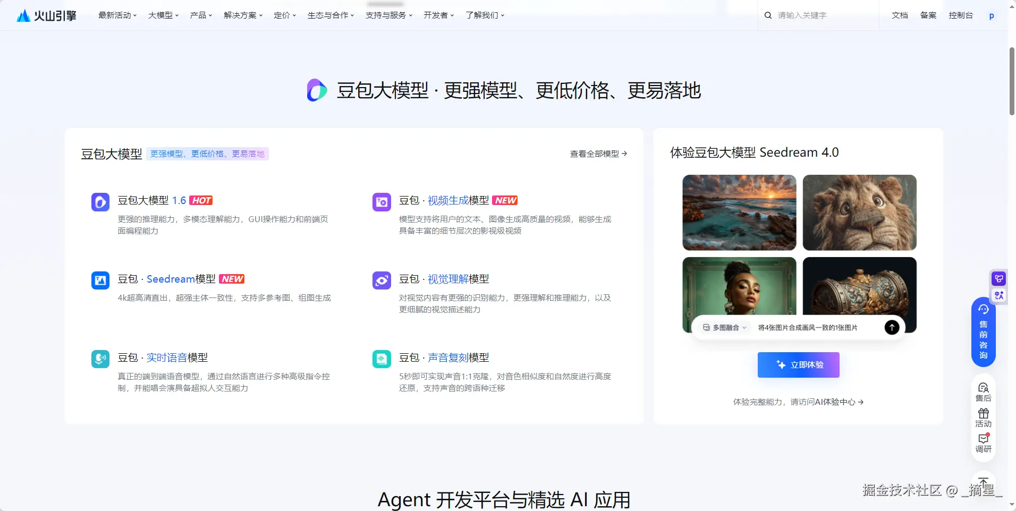Image resolution: width=1016 pixels, height=511 pixels.
Task: Click the Seedream model icon
Action: coord(100,280)
